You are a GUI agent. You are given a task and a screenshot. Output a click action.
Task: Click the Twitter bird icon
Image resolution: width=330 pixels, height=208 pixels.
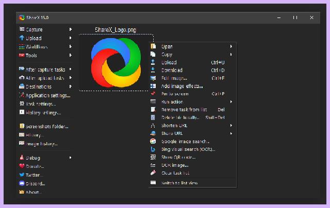point(22,175)
